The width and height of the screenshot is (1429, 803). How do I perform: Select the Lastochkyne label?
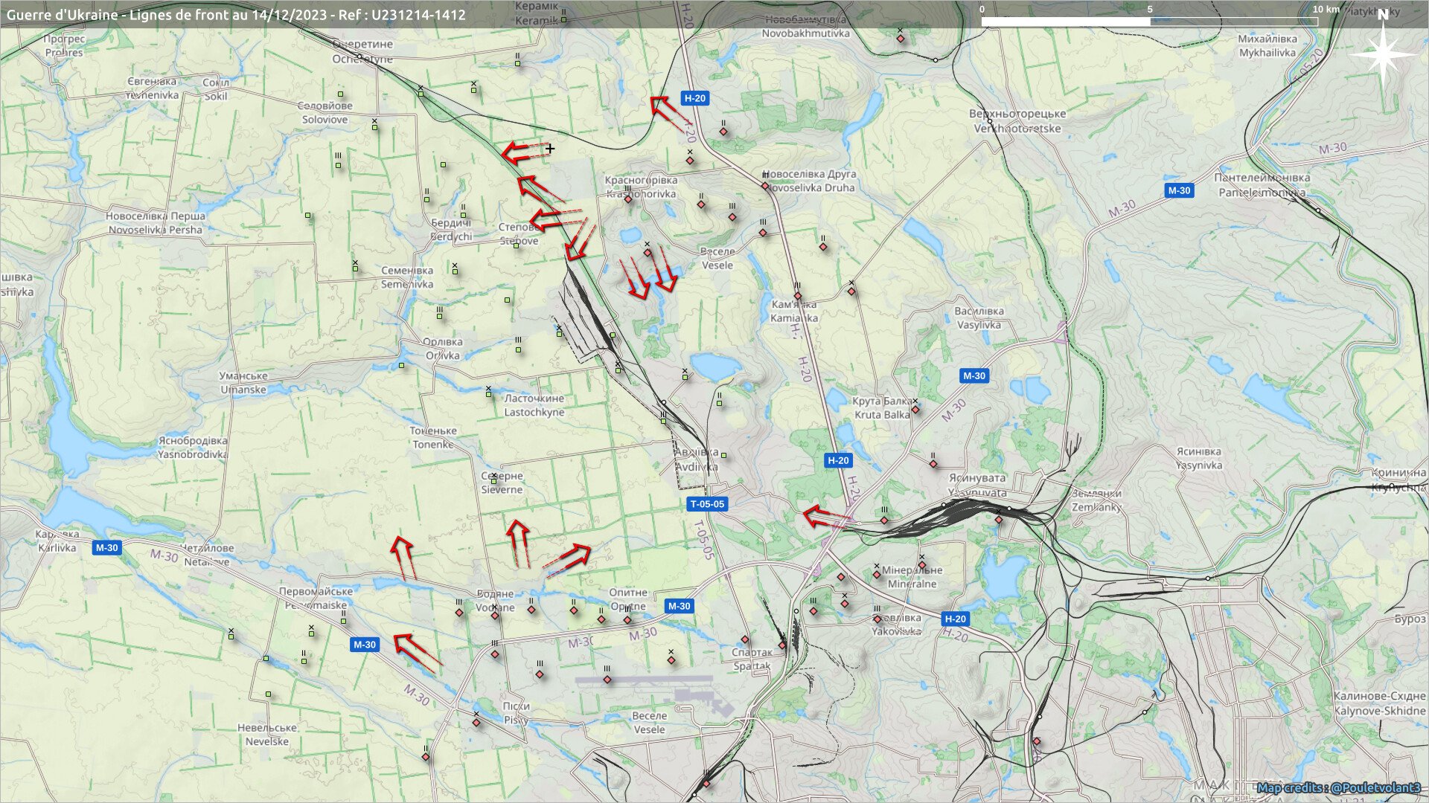[534, 405]
